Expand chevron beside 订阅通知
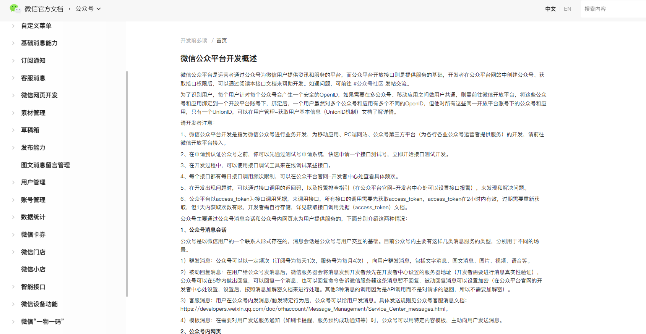This screenshot has height=334, width=646. [13, 61]
